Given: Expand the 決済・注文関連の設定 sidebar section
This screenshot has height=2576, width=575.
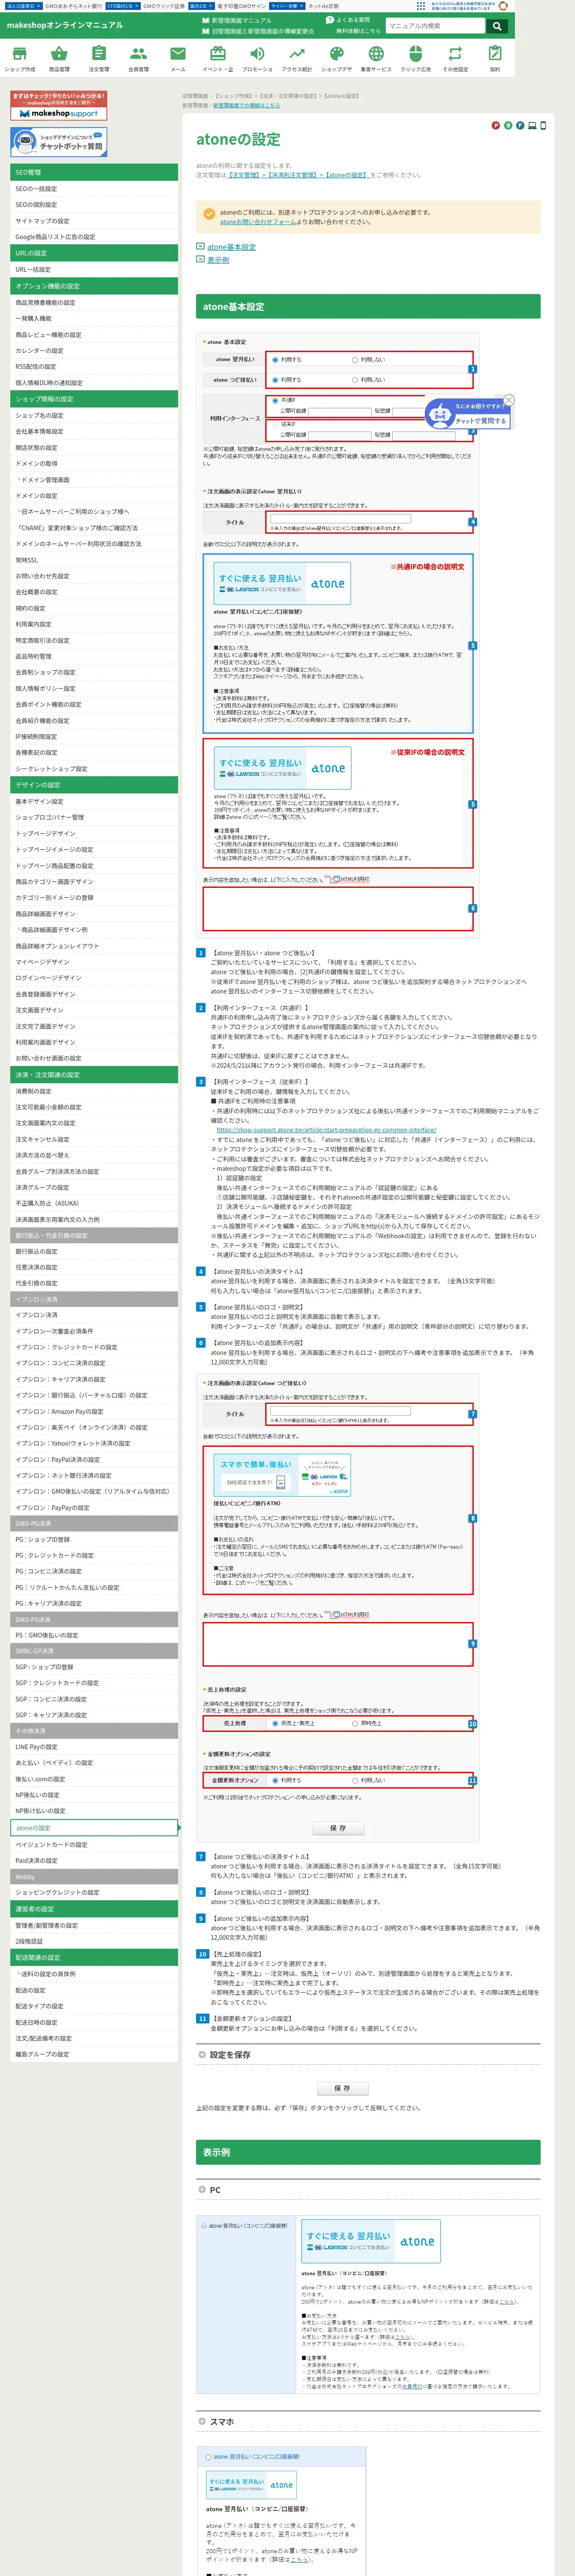Looking at the screenshot, I should point(94,1075).
